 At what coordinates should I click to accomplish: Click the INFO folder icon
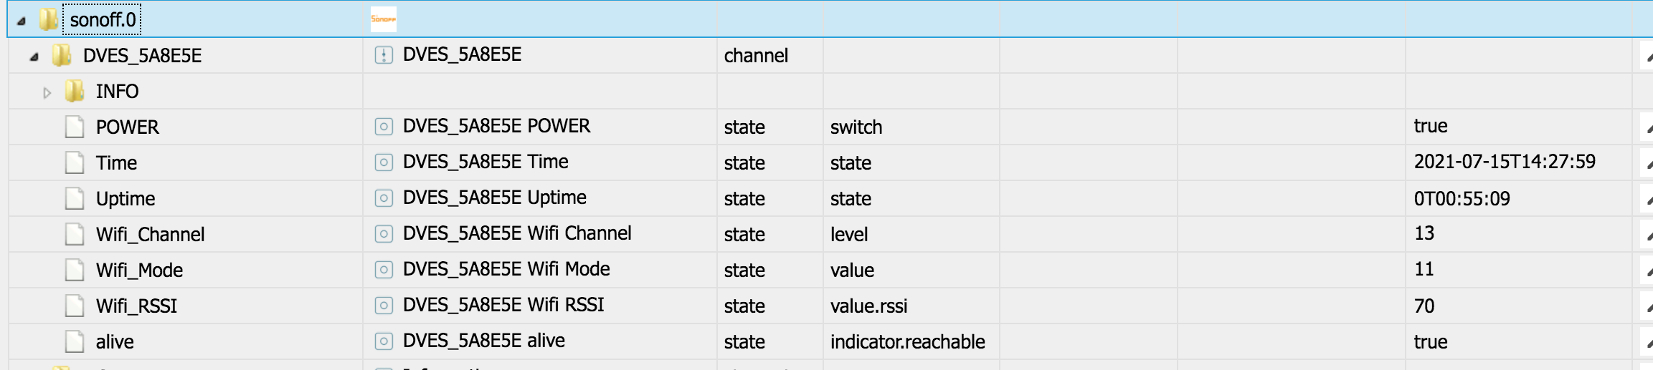[x=75, y=91]
